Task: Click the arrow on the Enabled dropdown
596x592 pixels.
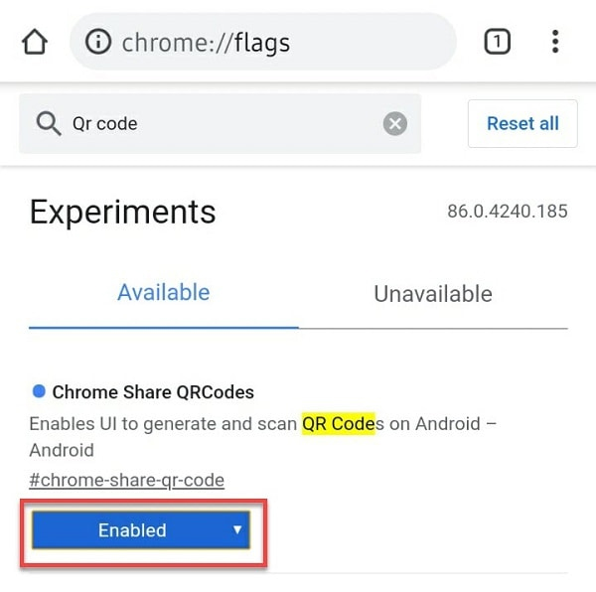Action: 237,529
